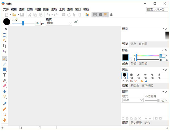Select the color picker eyedropper tool
The width and height of the screenshot is (170, 131).
click(x=5, y=104)
